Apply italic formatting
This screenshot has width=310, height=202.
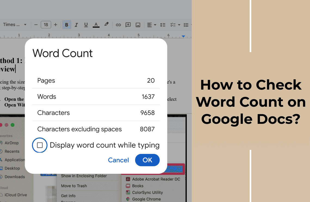pos(76,25)
